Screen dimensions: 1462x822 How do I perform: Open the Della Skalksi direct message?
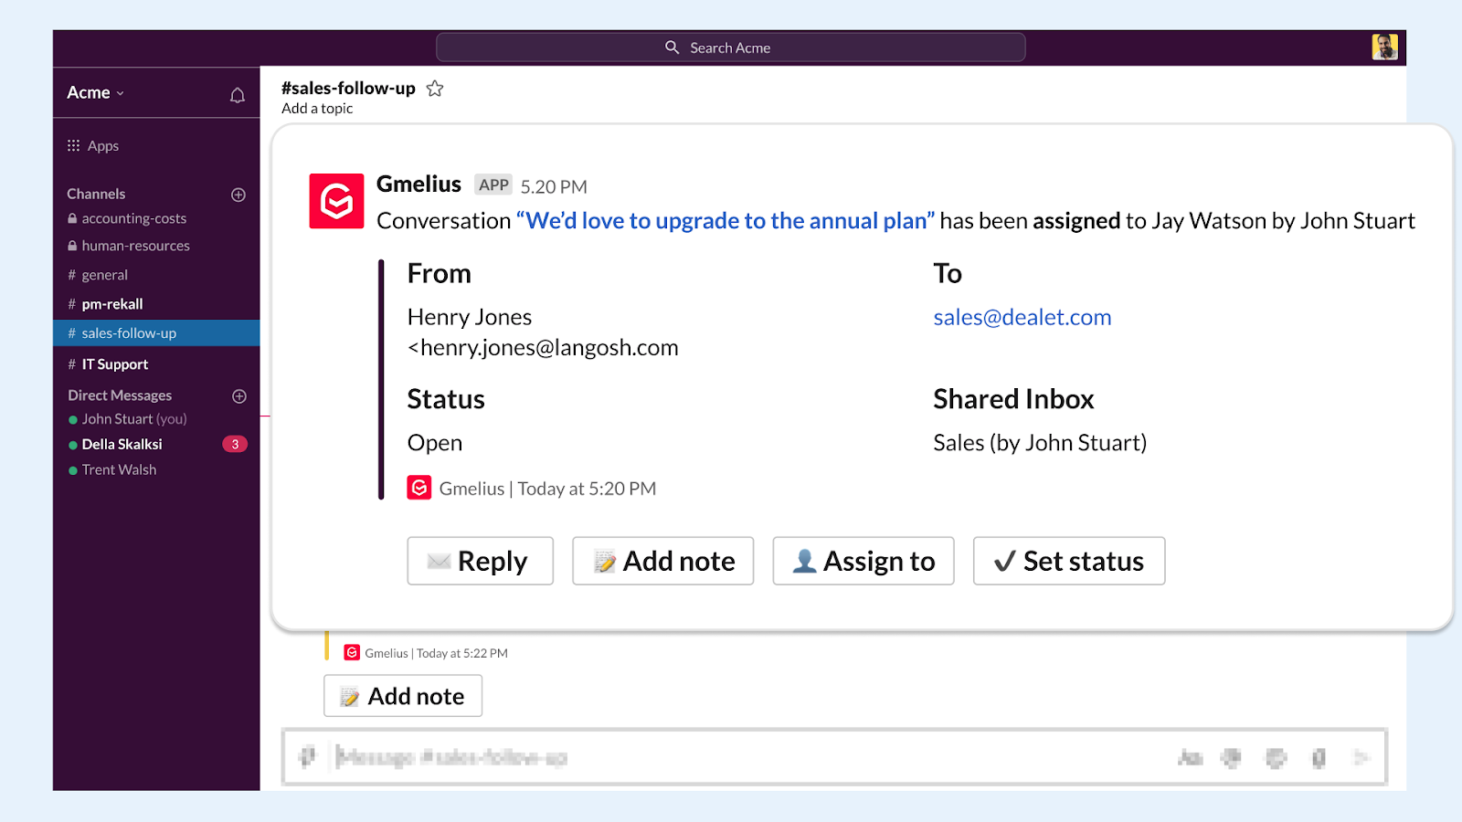123,444
